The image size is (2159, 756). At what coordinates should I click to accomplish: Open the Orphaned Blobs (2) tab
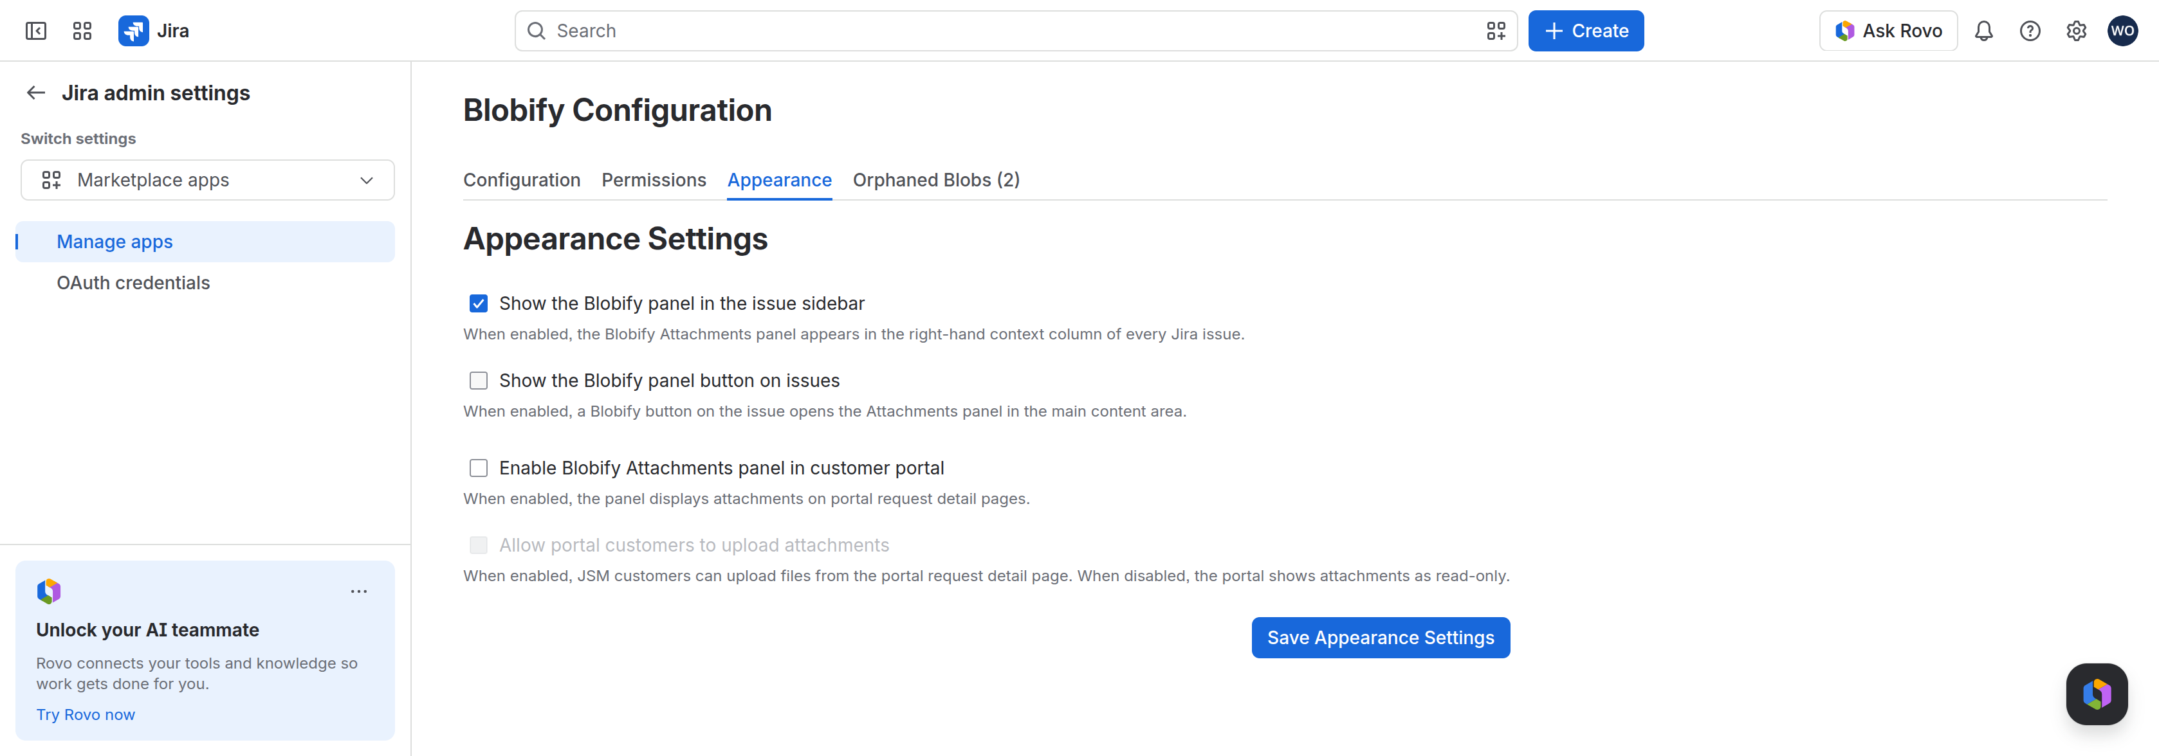[936, 180]
